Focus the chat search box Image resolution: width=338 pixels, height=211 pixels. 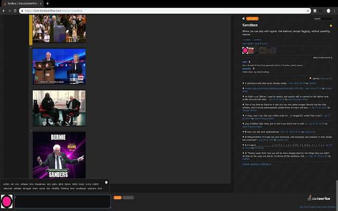[323, 19]
